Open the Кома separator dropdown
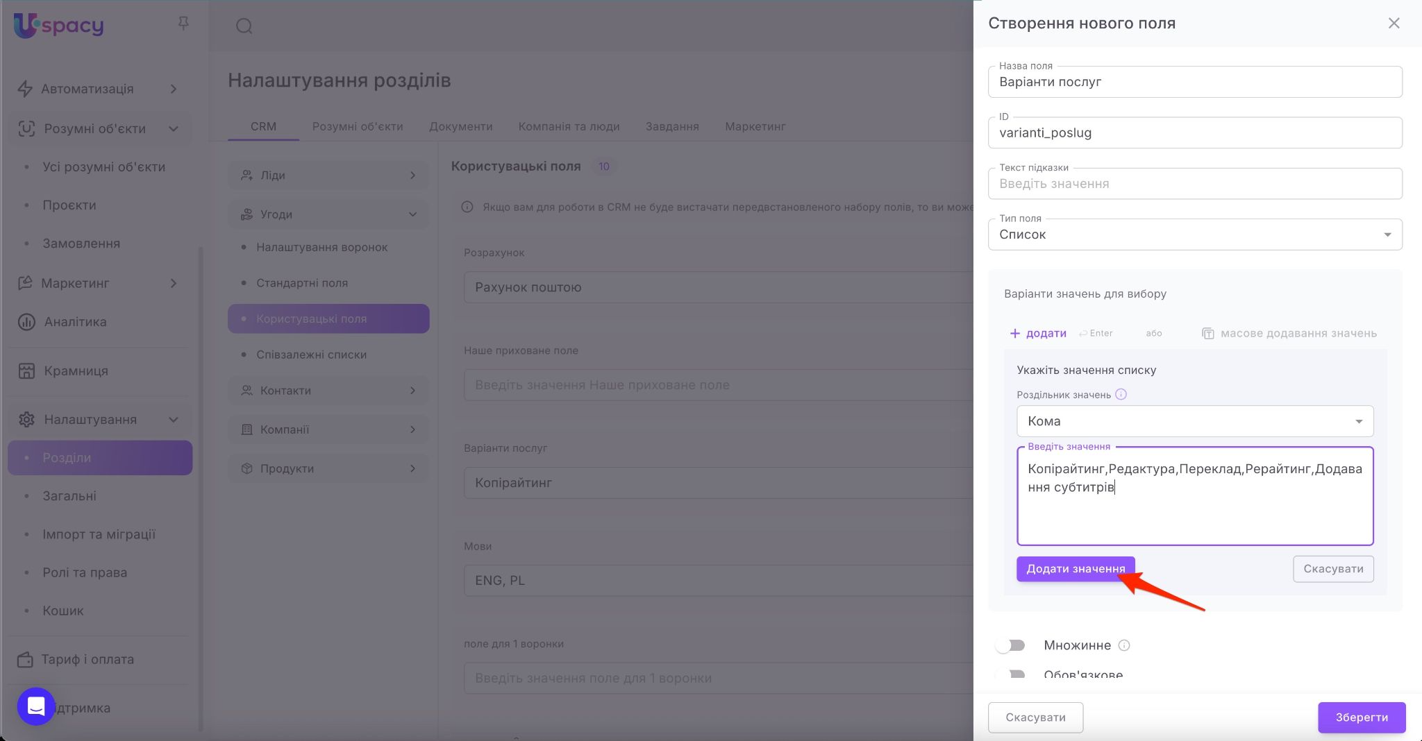This screenshot has height=741, width=1422. (1194, 421)
